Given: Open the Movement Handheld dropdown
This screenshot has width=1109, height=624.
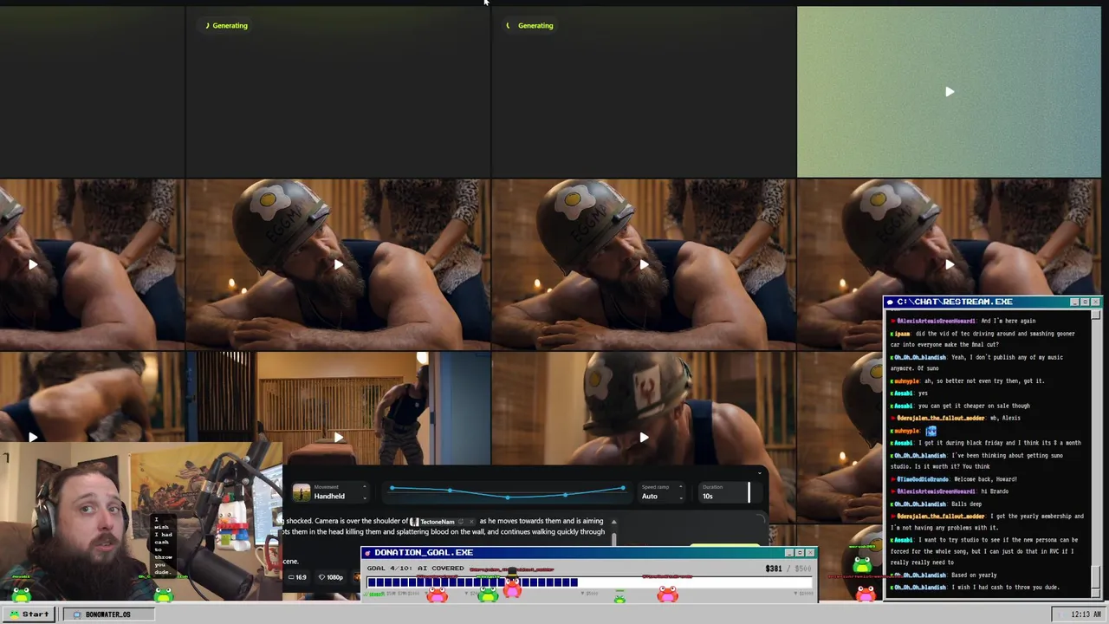Looking at the screenshot, I should click(x=329, y=492).
